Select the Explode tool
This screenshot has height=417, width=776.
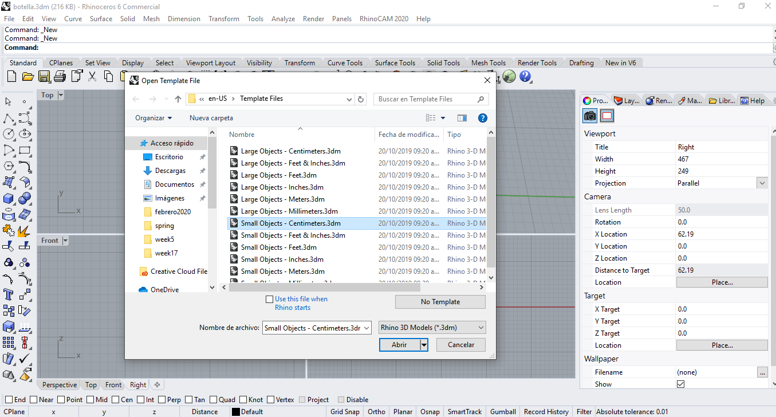(25, 231)
